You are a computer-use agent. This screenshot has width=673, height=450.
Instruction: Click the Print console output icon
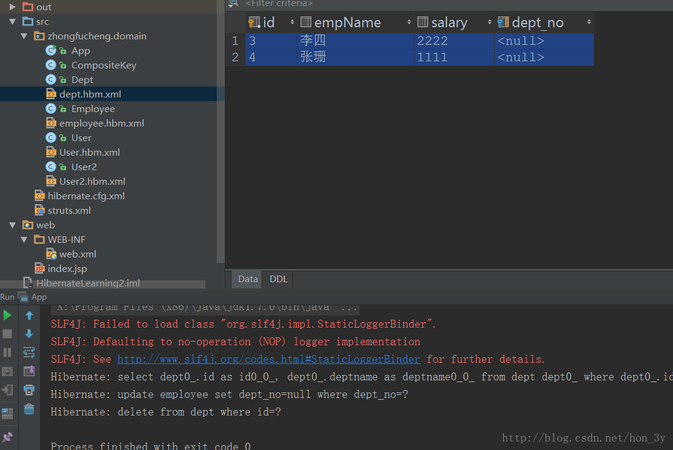click(29, 390)
